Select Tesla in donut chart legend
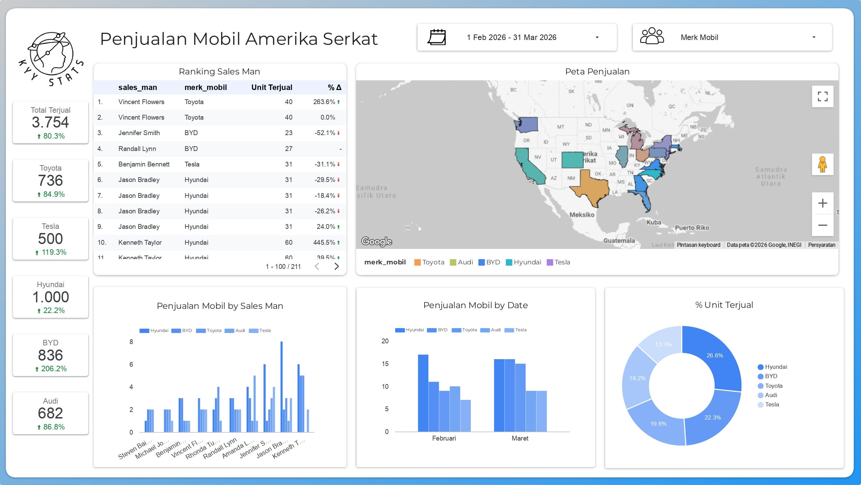 [x=768, y=404]
